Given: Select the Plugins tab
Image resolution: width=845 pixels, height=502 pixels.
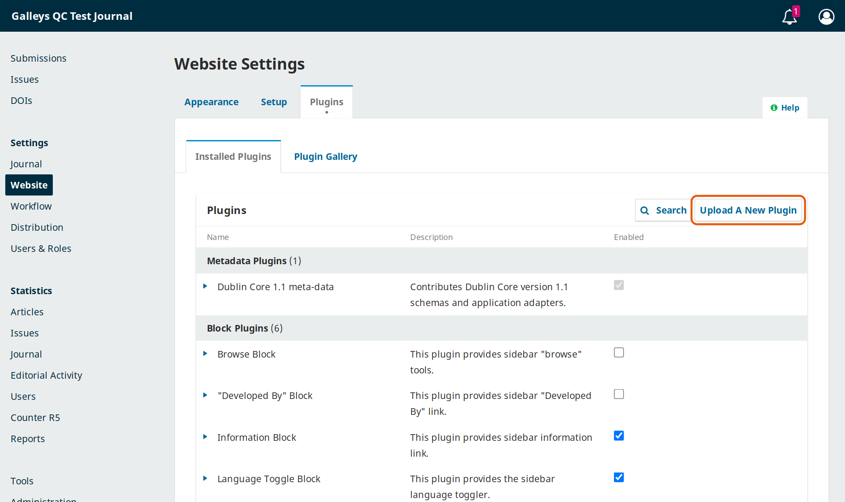Looking at the screenshot, I should (x=327, y=102).
